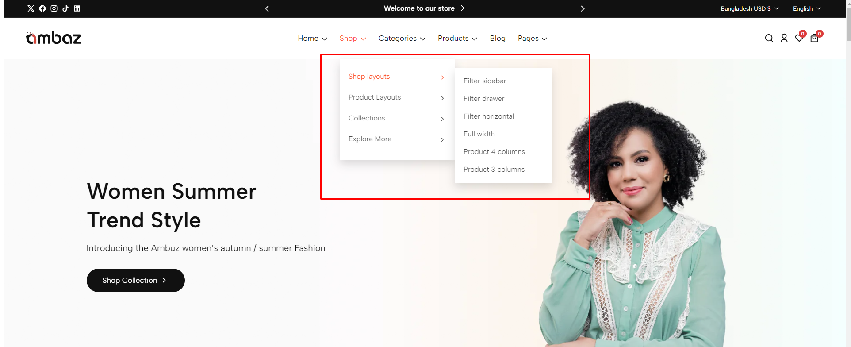Open the TikTok social link

coord(65,8)
